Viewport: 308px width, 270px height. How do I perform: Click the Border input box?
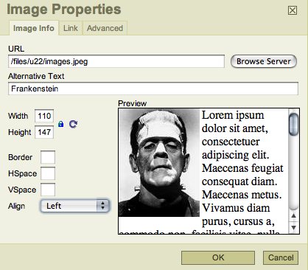pyautogui.click(x=48, y=157)
